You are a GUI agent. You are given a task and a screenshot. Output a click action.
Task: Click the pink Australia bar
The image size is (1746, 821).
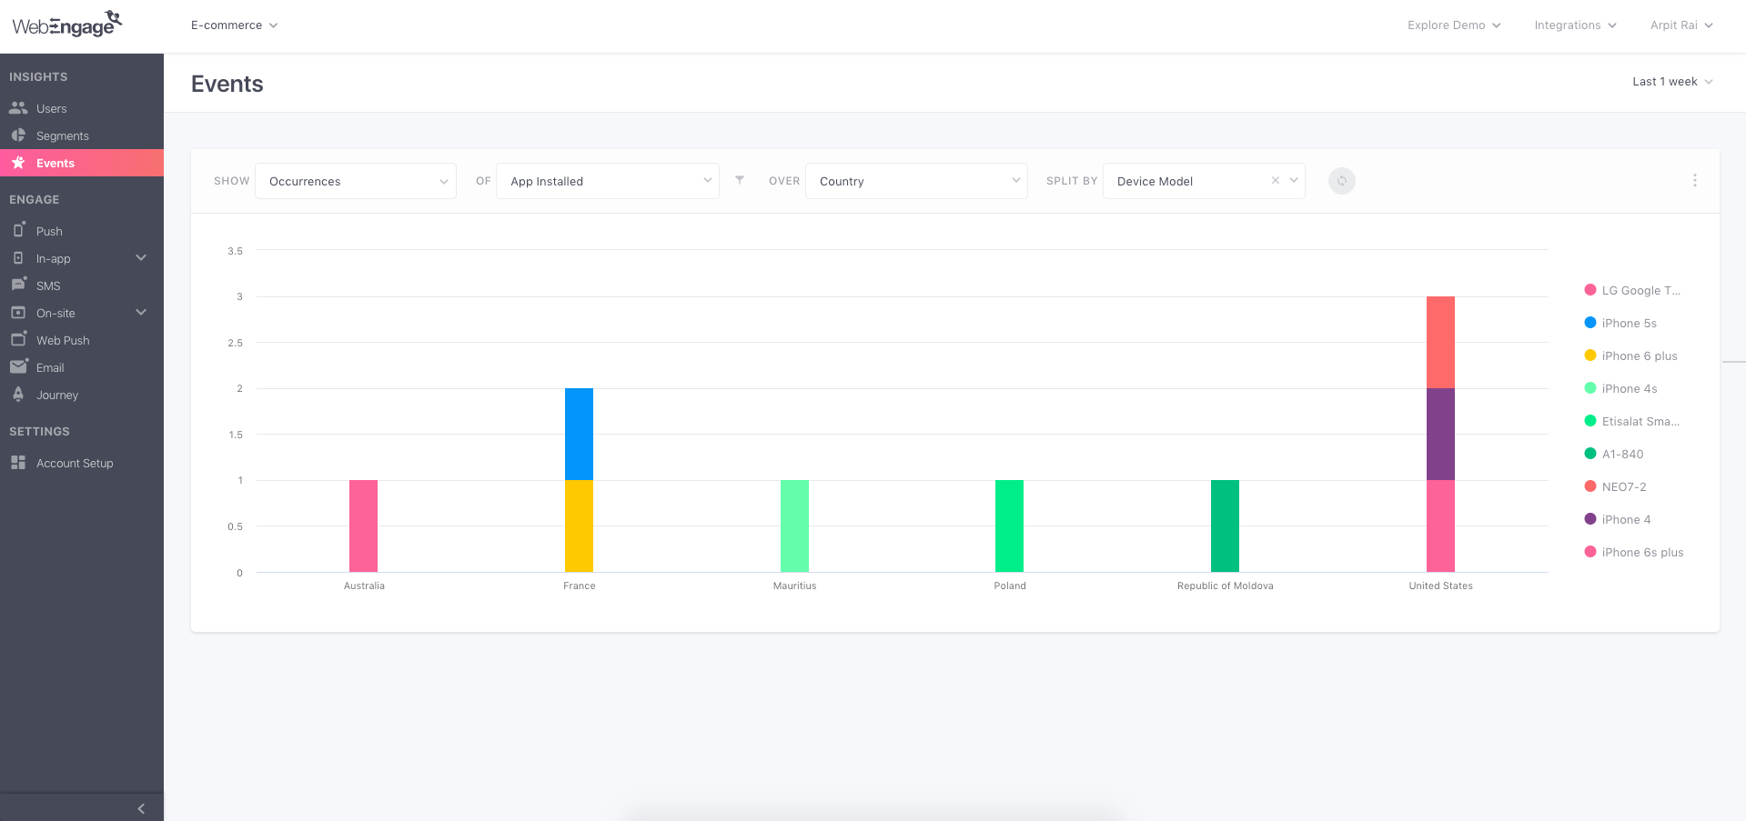tap(363, 526)
